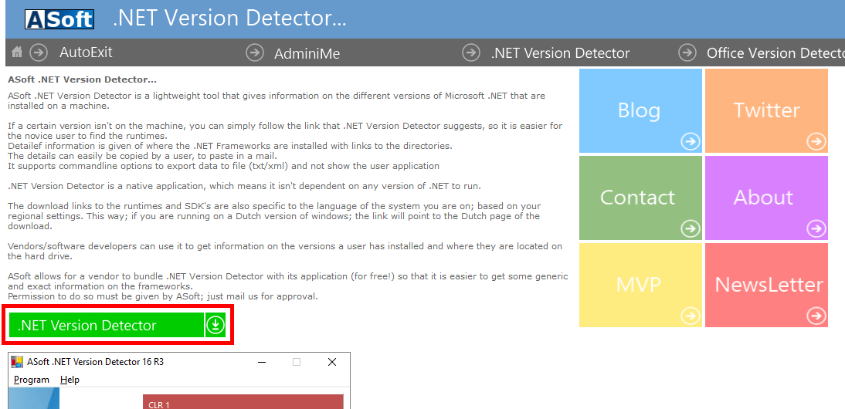Click arrow icon on Blog tile
Viewport: 845px width, 409px height.
(691, 141)
